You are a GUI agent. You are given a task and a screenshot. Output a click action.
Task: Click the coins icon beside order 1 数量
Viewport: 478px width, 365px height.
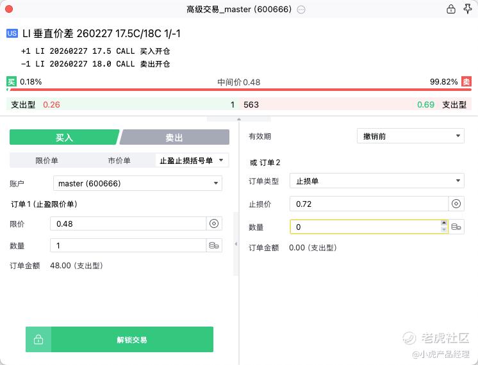click(214, 245)
